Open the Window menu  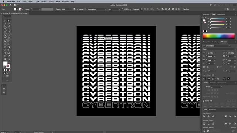point(65,1)
